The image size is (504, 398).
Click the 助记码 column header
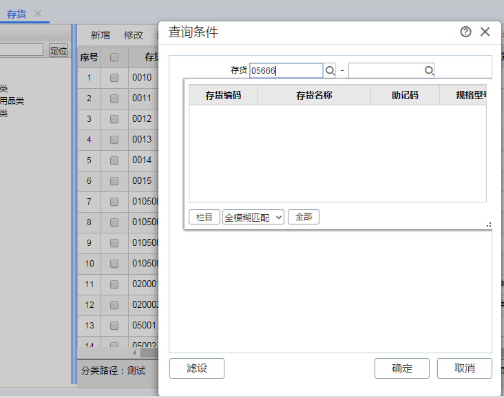pos(405,95)
